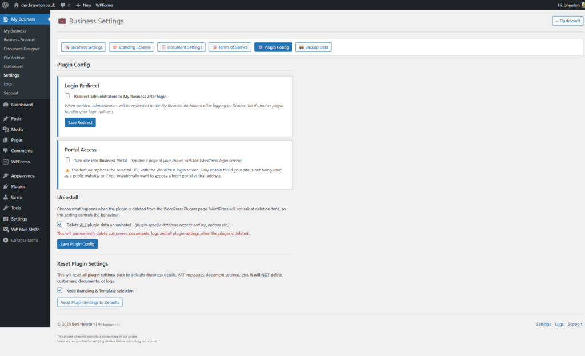The width and height of the screenshot is (585, 356).
Task: Enable Redirect administrators to My Business checkbox
Action: [67, 96]
